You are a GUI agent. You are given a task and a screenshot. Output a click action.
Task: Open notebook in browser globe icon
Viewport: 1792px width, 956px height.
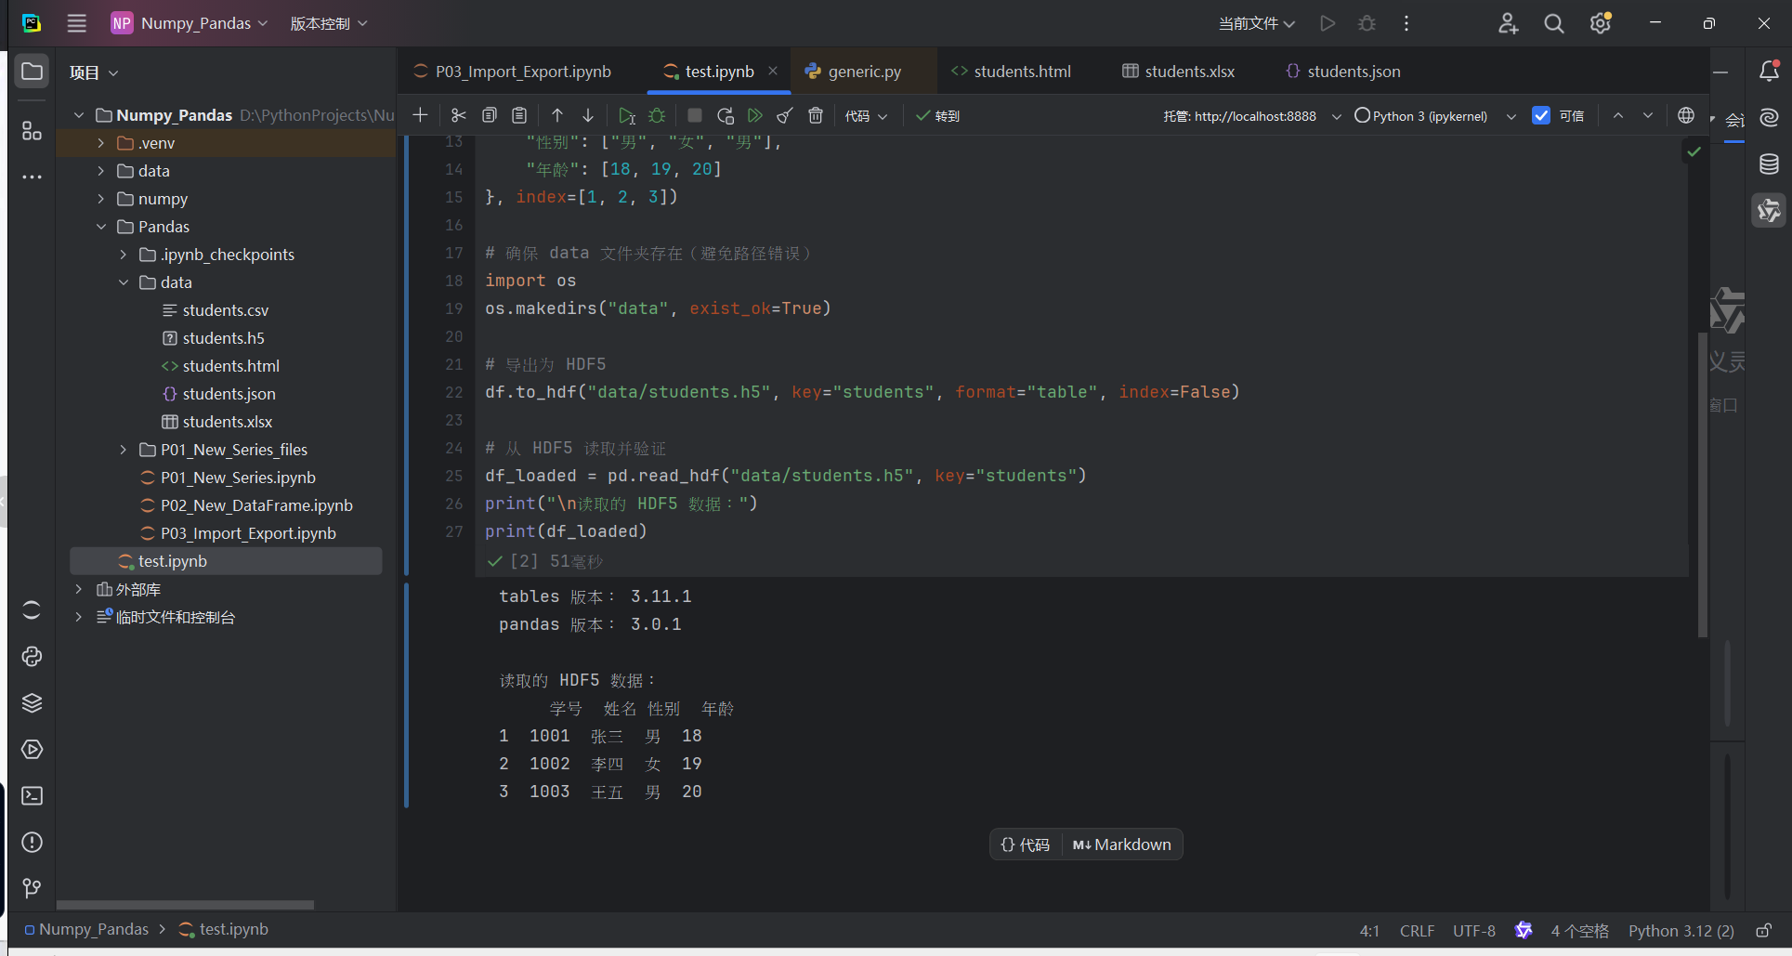click(x=1686, y=115)
